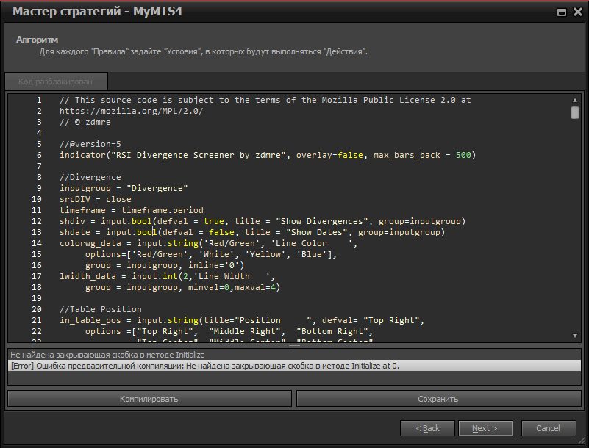Image resolution: width=589 pixels, height=448 pixels.
Task: Click the vertical scrollbar thumb in code editor
Action: [575, 112]
